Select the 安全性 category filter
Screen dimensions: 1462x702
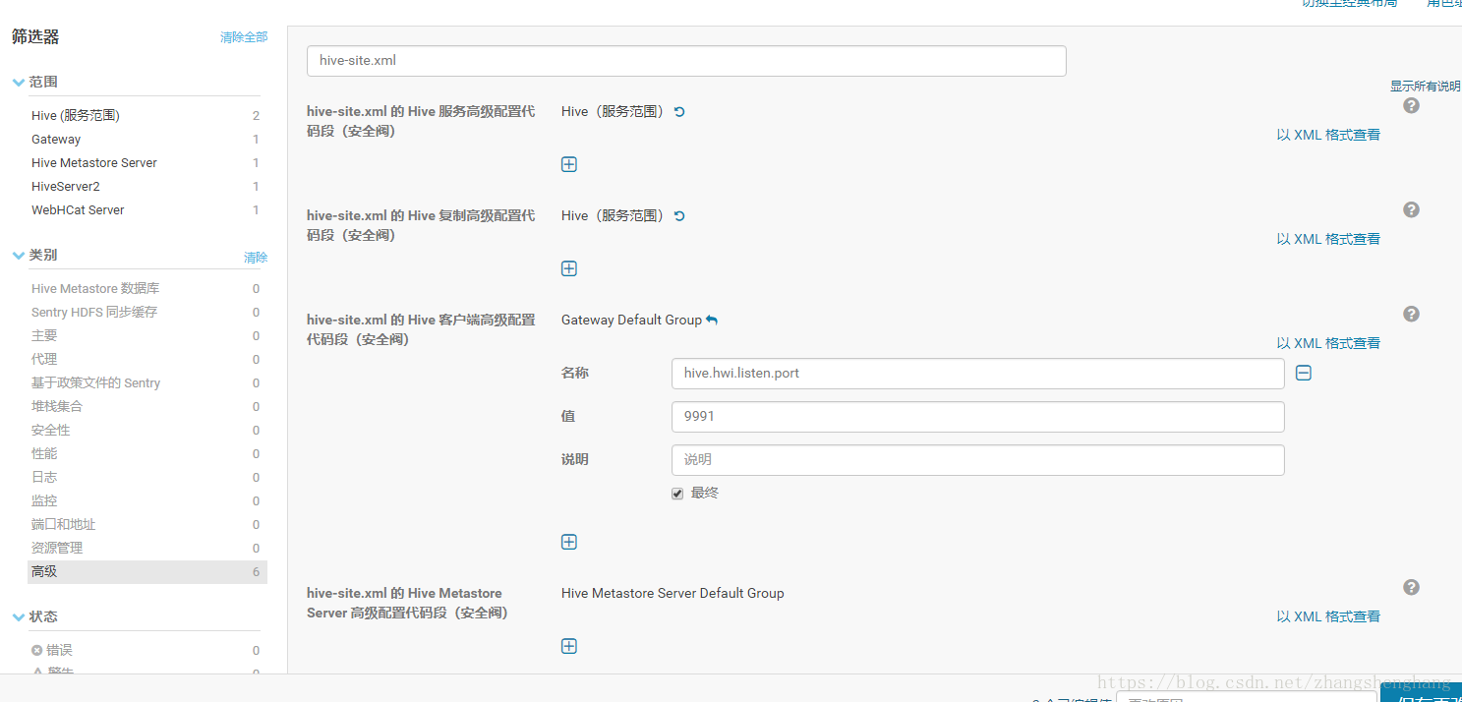(147, 430)
